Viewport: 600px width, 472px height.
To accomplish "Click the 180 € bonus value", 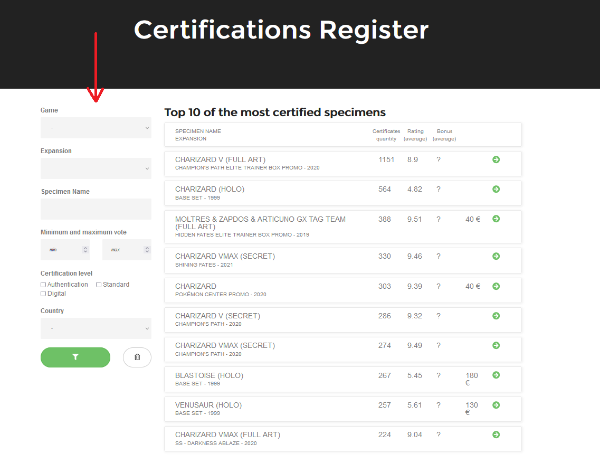I will [x=472, y=379].
